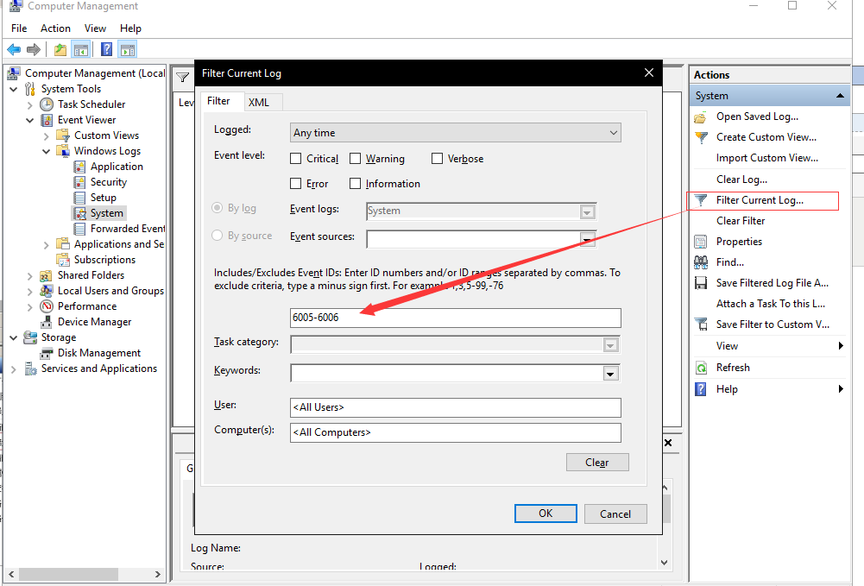Open Find using the binoculars icon
Viewport: 864px width, 586px height.
(702, 261)
